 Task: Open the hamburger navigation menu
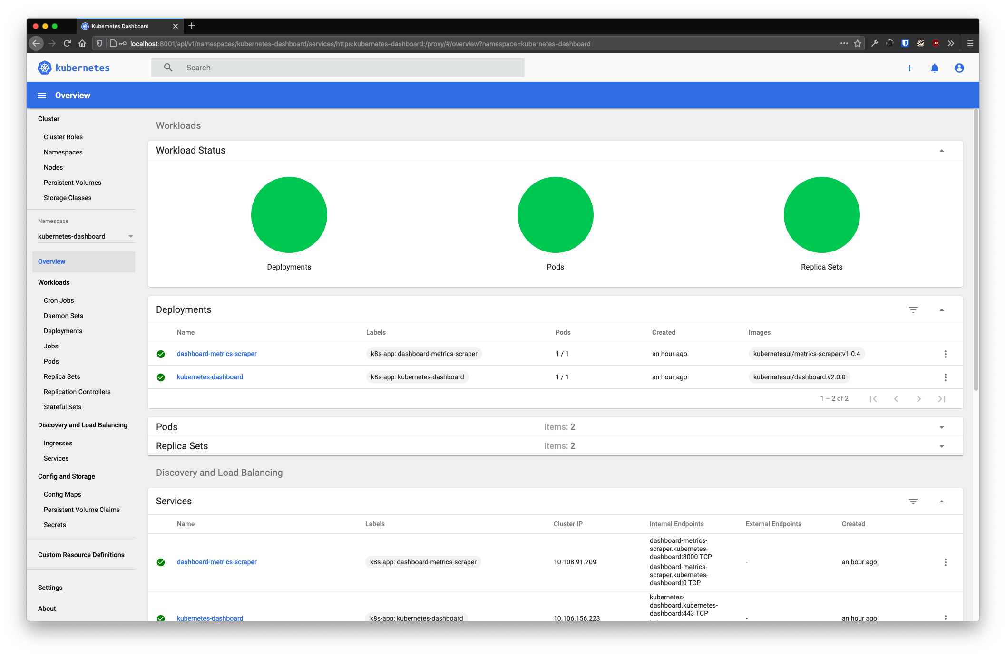tap(42, 96)
